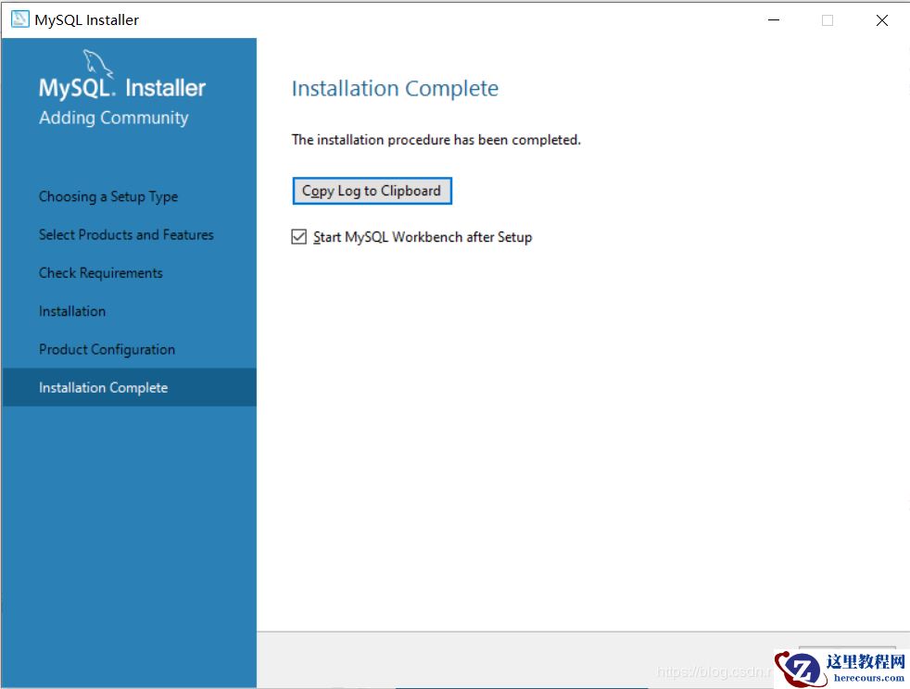Click the installation procedure completed message
The width and height of the screenshot is (910, 689).
pos(436,140)
